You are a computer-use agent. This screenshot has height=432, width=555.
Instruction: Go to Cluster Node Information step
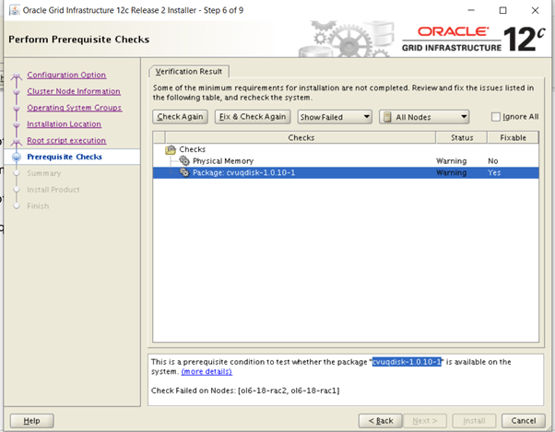click(73, 91)
